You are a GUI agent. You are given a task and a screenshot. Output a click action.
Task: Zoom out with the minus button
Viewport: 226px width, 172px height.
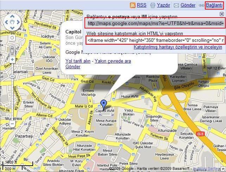pyautogui.click(x=12, y=123)
